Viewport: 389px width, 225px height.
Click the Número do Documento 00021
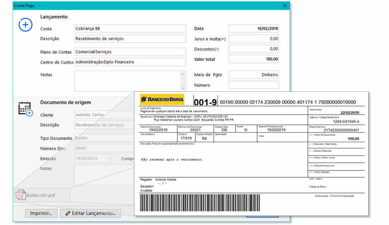click(x=195, y=130)
